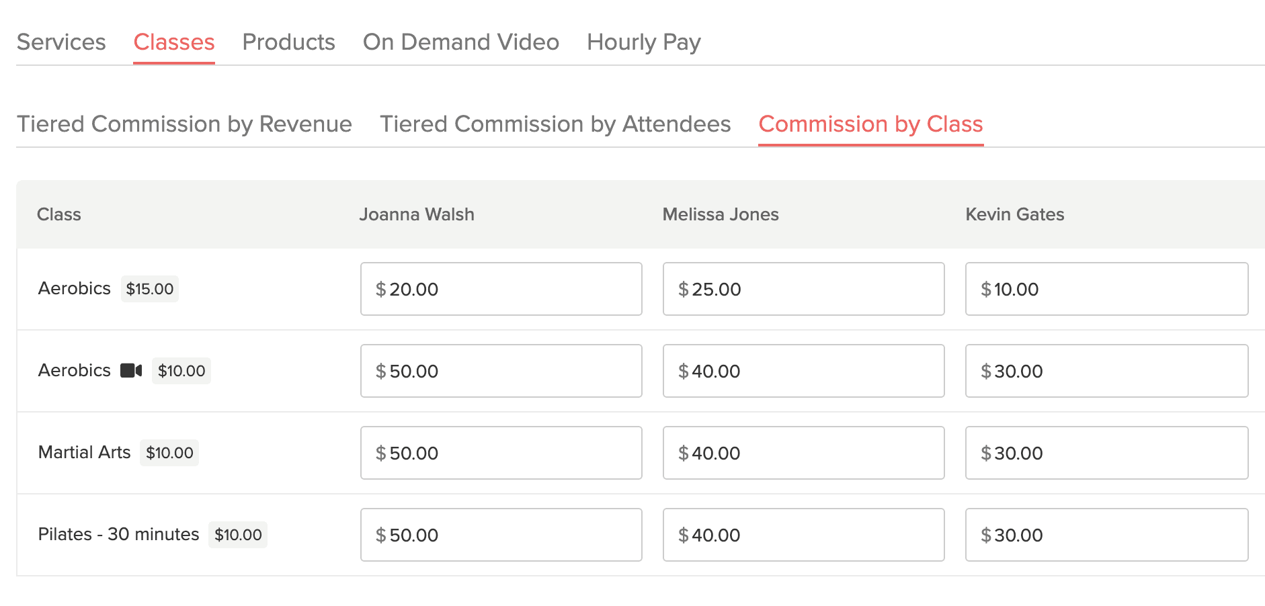Click the $10.00 badge beside Martial Arts
The width and height of the screenshot is (1265, 606).
(x=169, y=452)
